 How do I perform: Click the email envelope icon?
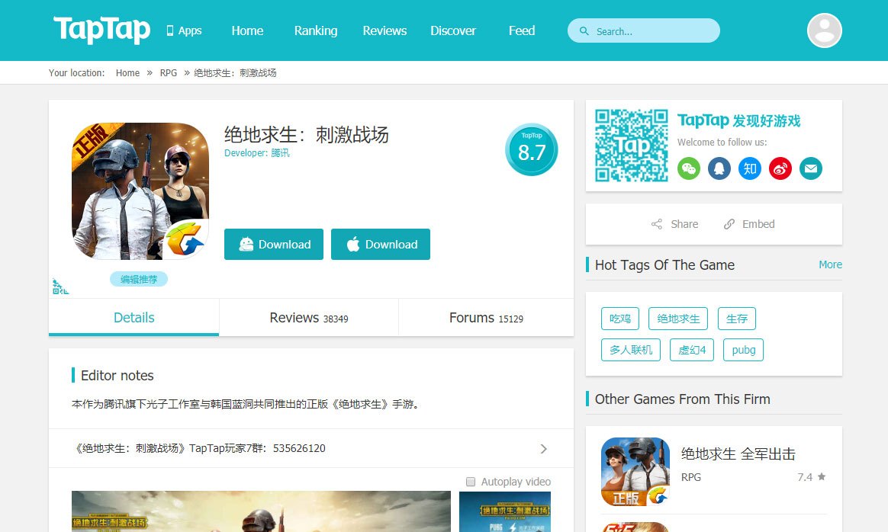point(811,168)
